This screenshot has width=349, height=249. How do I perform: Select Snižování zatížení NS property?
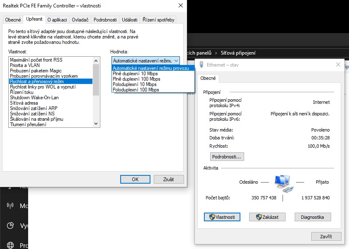[x=51, y=113]
